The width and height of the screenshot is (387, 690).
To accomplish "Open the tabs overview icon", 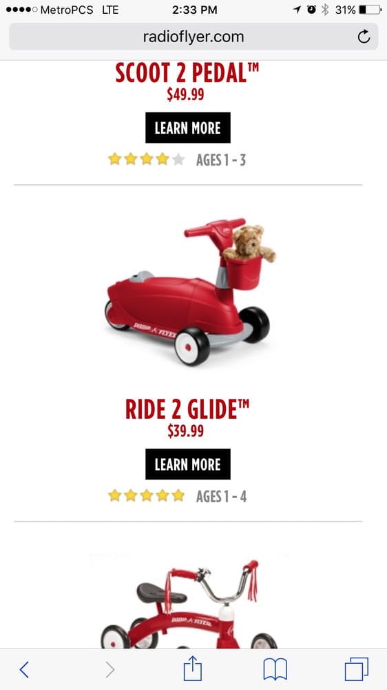I will [x=356, y=669].
